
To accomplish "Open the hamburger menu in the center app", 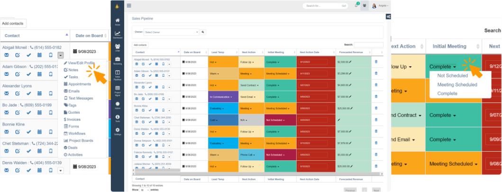I will coord(129,5).
